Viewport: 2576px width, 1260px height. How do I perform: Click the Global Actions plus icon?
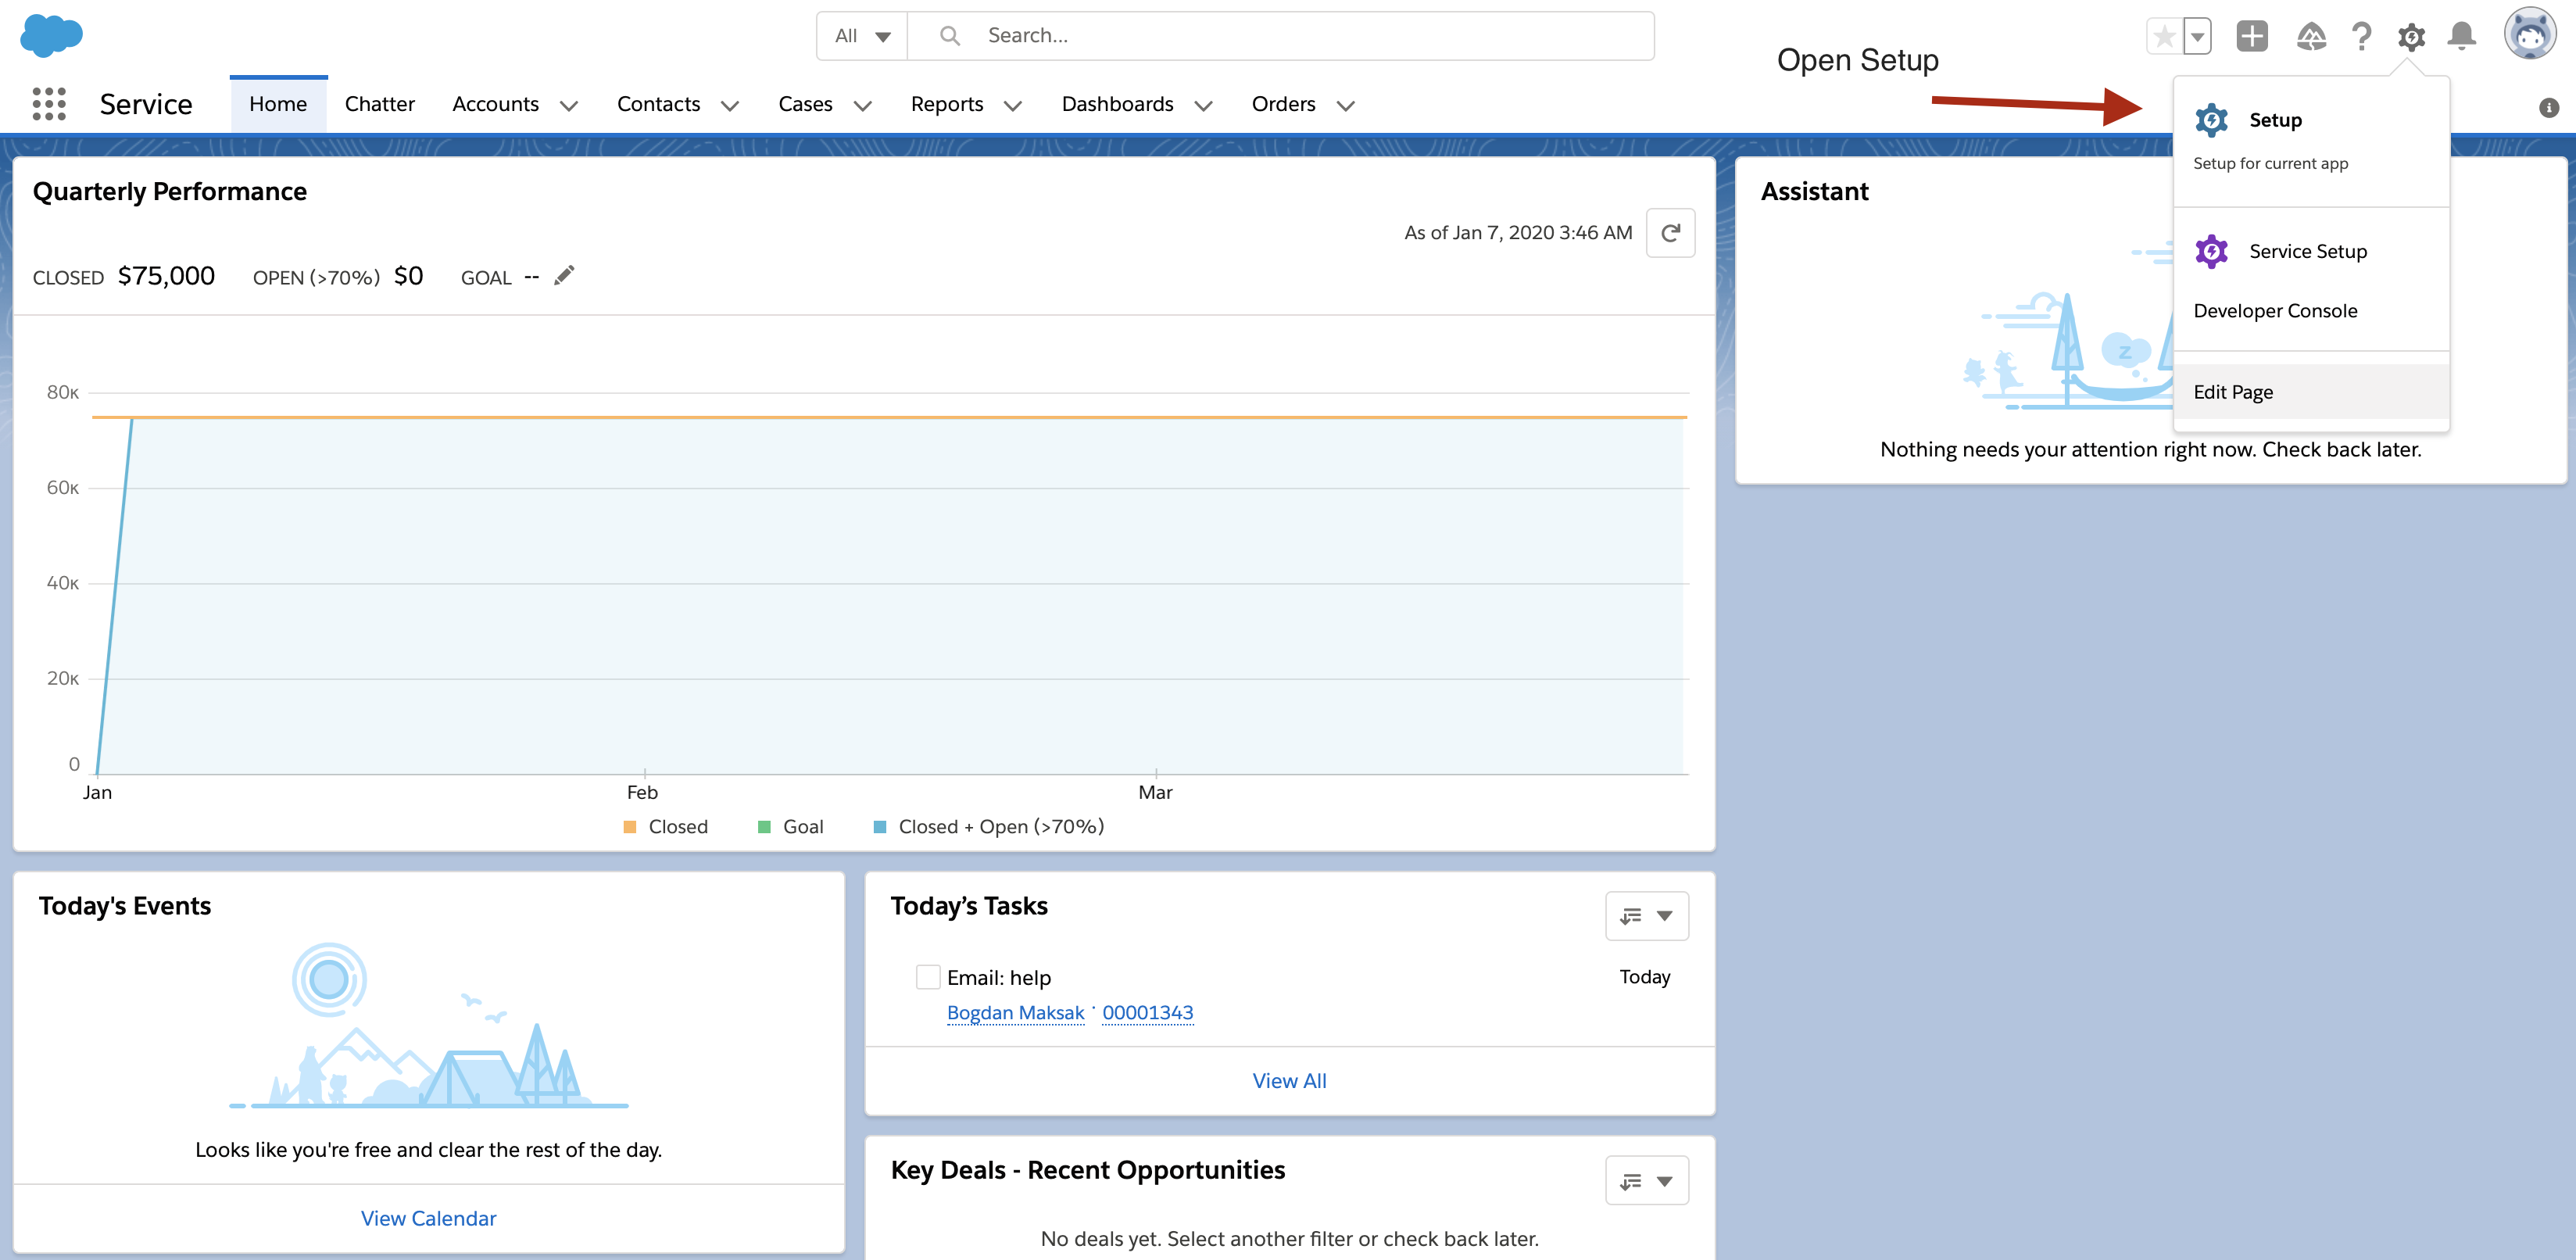(x=2252, y=37)
